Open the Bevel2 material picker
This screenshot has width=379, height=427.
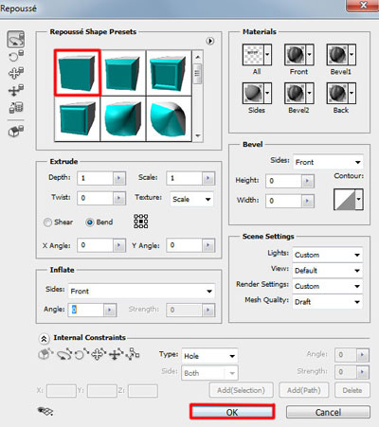[299, 93]
